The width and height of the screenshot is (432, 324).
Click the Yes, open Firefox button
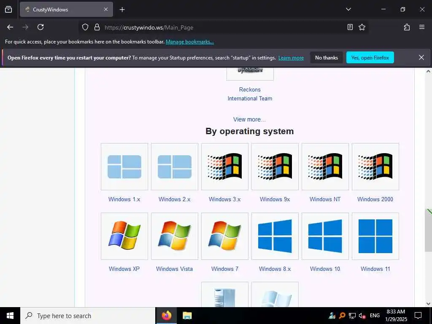[370, 57]
